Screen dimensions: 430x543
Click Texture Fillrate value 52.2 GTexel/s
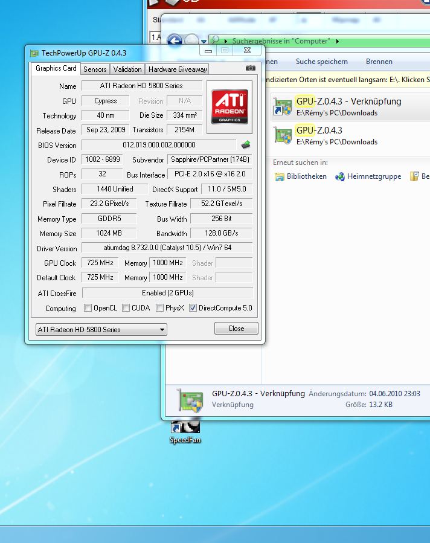pyautogui.click(x=222, y=204)
